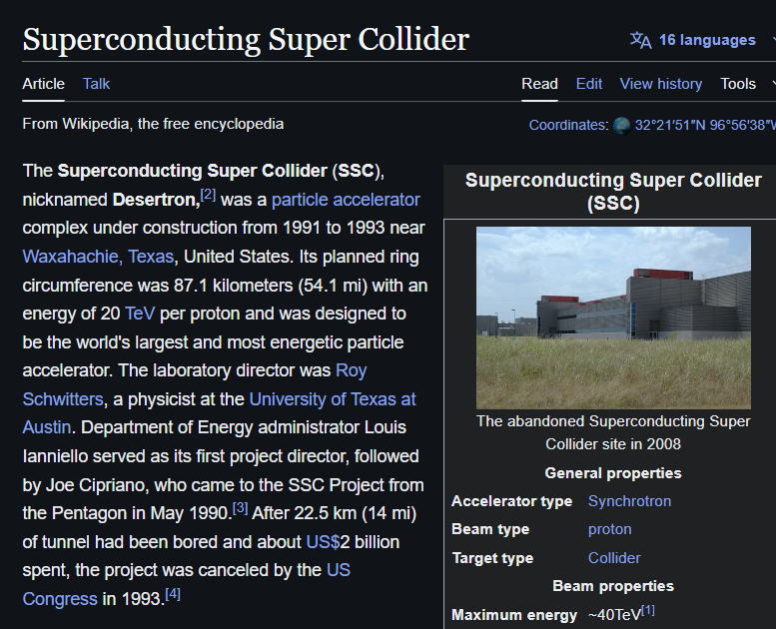Open the Collider target type link
776x629 pixels.
pyautogui.click(x=614, y=558)
